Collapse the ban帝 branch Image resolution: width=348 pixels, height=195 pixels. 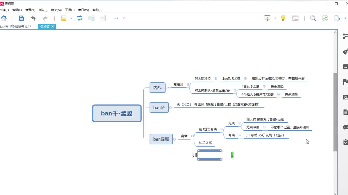(x=170, y=108)
